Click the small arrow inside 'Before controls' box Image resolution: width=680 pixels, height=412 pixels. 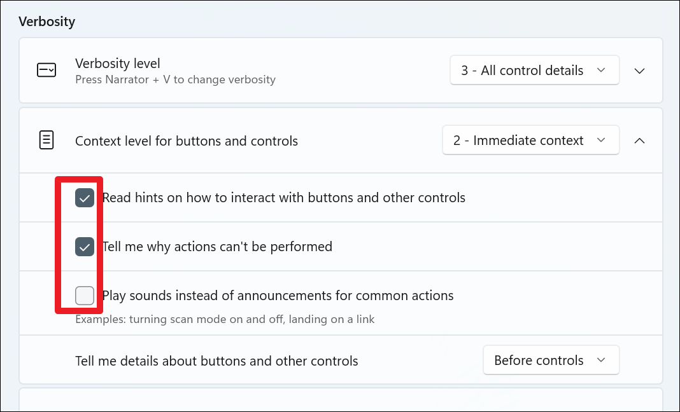601,360
